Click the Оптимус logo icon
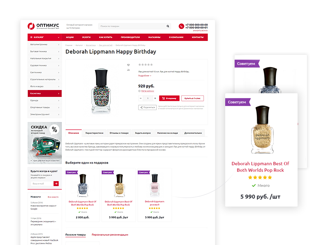 tap(31, 26)
